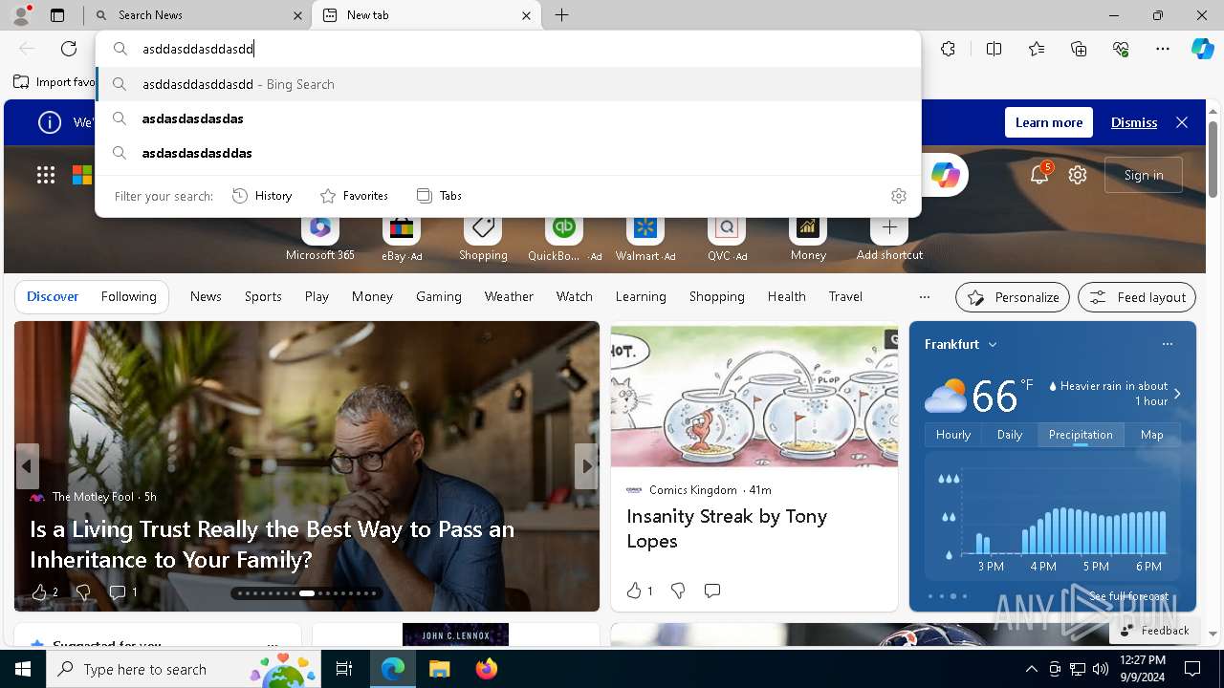Like the Insanity Streak comic
Image resolution: width=1224 pixels, height=688 pixels.
(635, 591)
